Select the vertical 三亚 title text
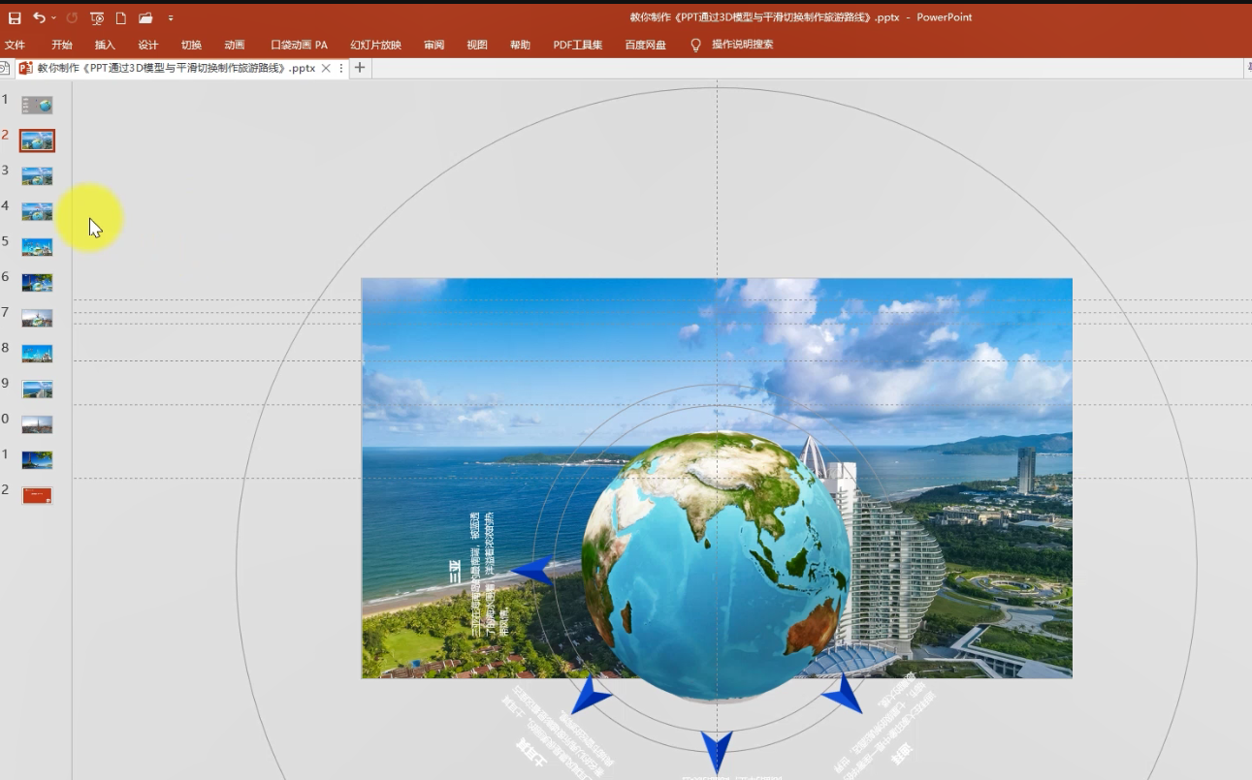 tap(455, 572)
